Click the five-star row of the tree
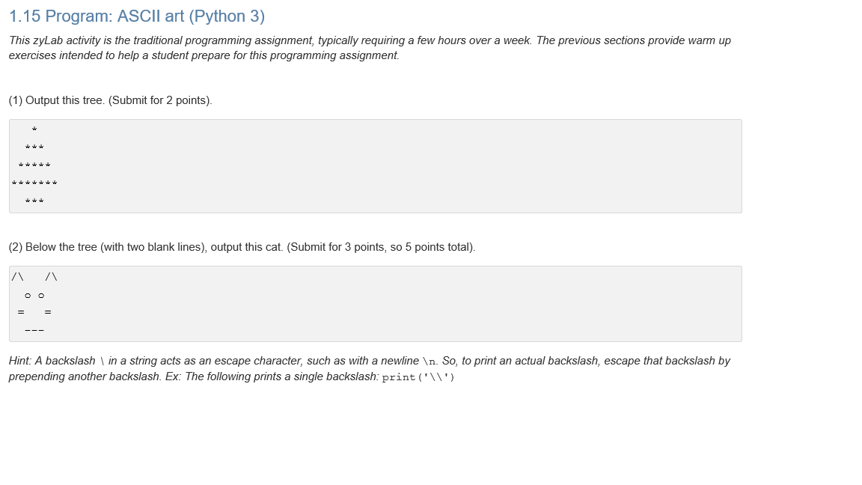This screenshot has height=485, width=862. pos(34,165)
